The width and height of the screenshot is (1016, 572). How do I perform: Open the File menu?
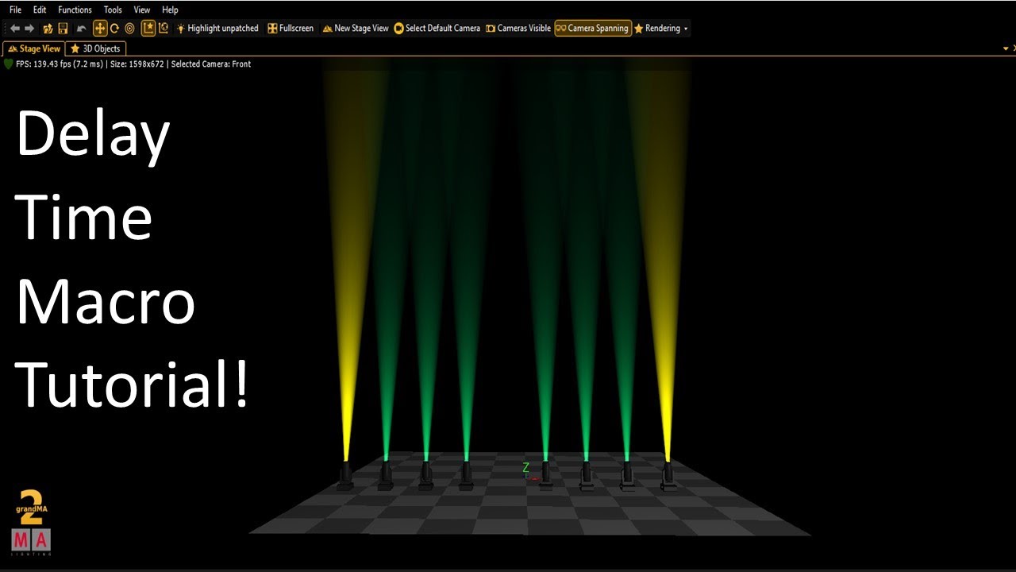pos(15,10)
